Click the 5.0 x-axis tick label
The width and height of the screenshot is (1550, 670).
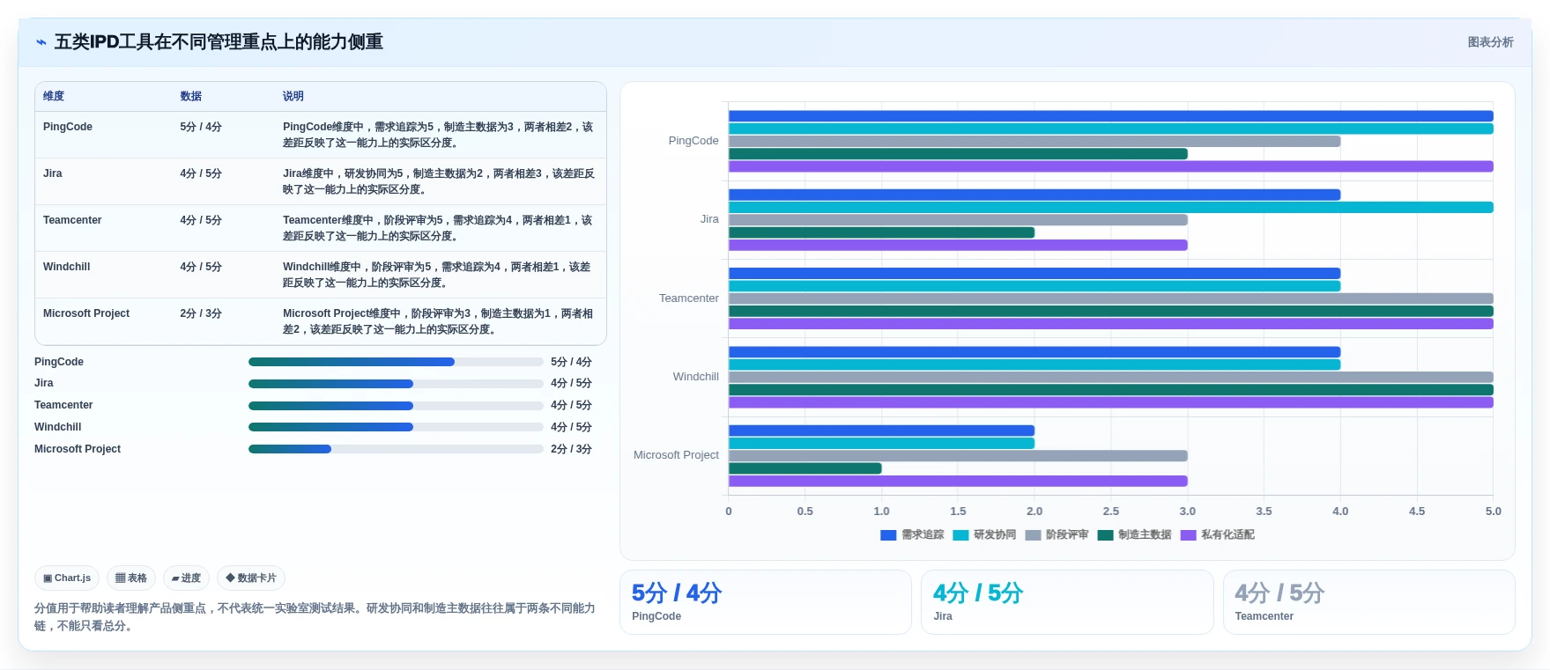tap(1493, 512)
